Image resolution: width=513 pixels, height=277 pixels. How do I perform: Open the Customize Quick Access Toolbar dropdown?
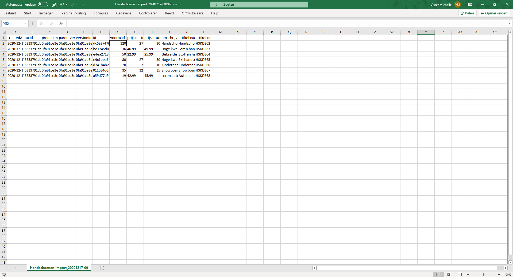pos(83,5)
